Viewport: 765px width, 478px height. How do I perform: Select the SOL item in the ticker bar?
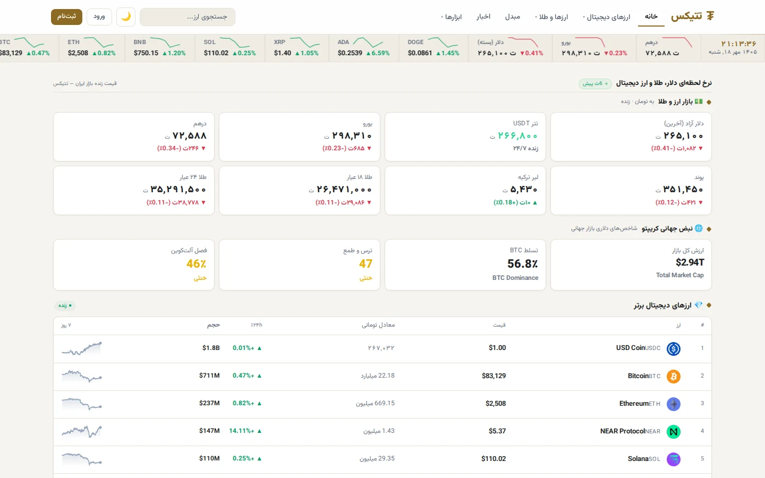click(230, 48)
